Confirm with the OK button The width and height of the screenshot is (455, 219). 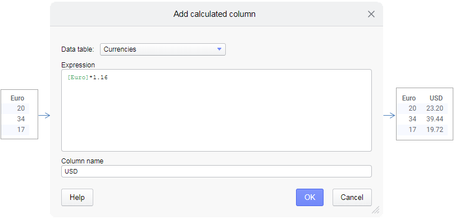[310, 198]
